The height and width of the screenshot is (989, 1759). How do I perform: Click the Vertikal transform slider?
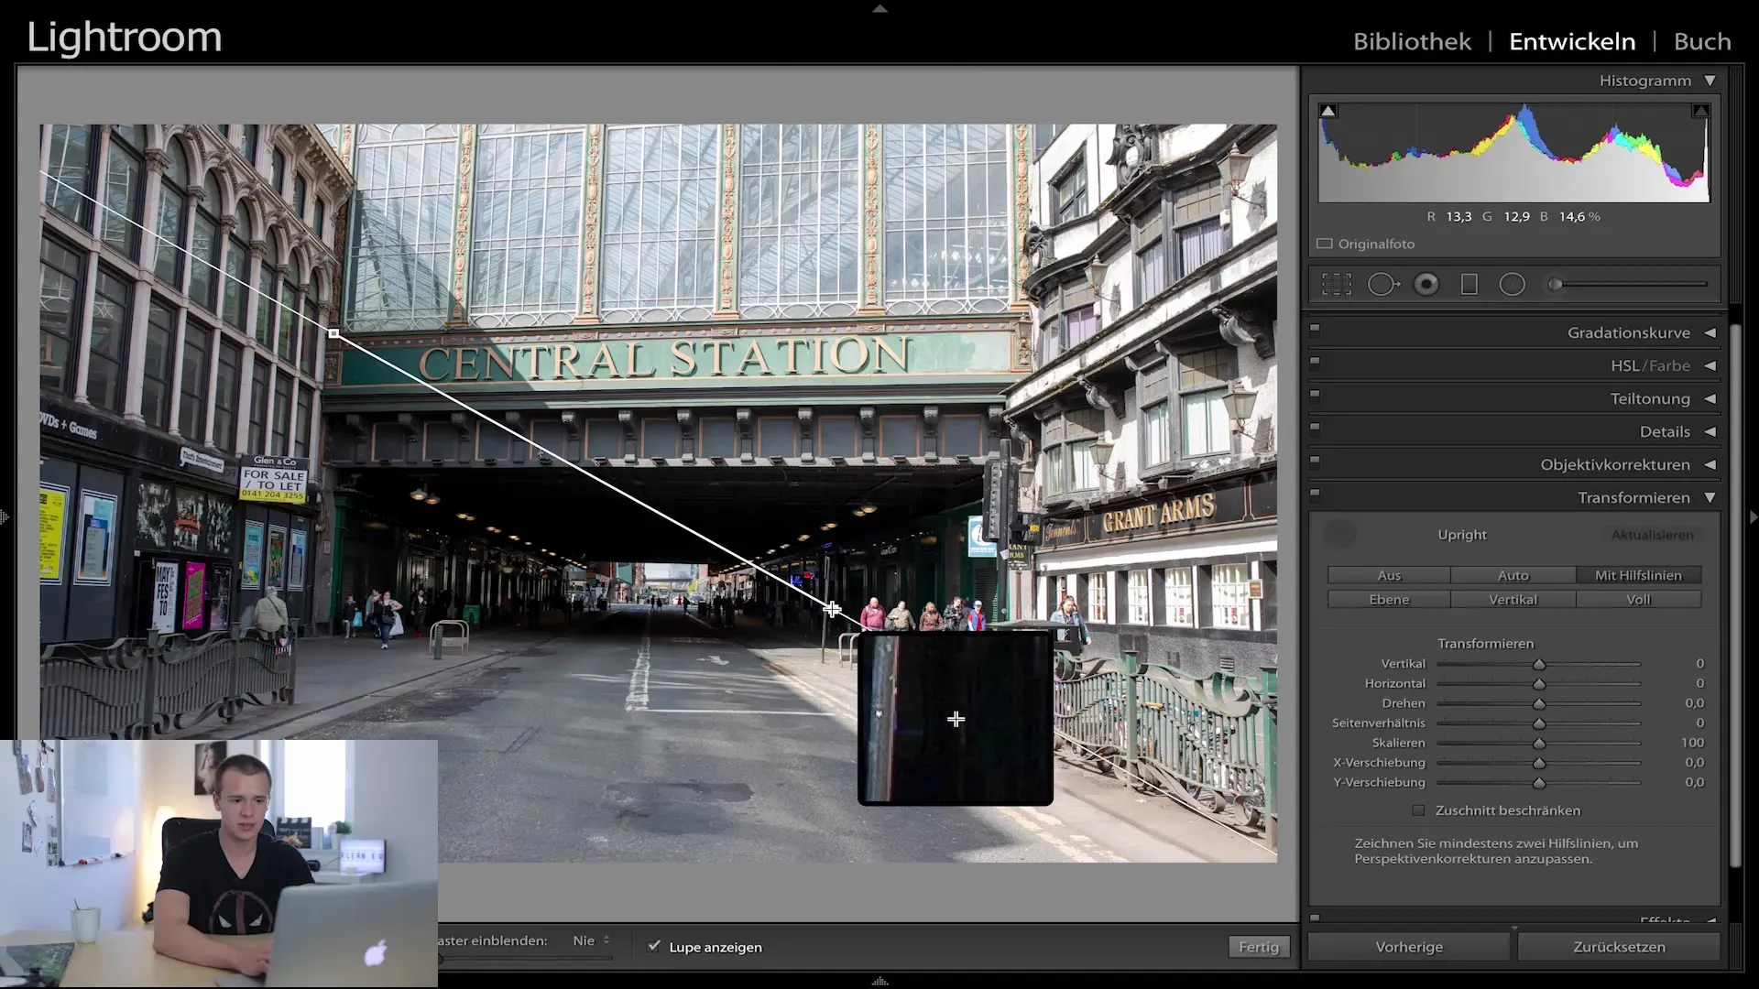(1539, 664)
